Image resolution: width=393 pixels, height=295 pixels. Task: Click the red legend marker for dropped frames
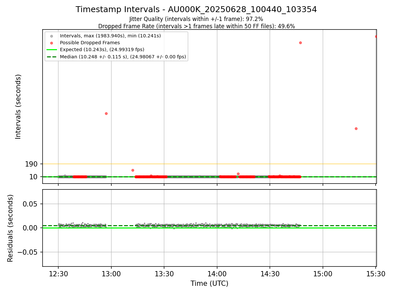51,43
